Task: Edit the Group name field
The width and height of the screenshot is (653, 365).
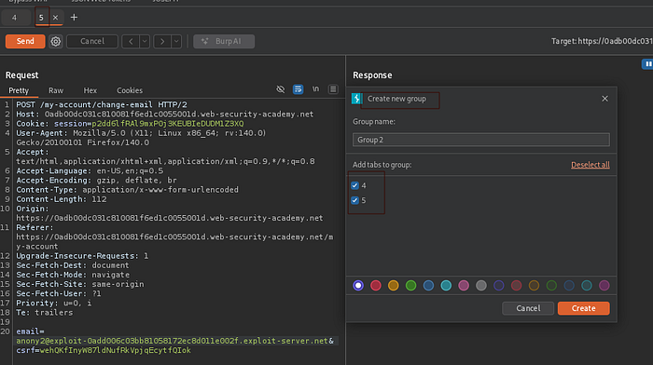Action: 481,140
